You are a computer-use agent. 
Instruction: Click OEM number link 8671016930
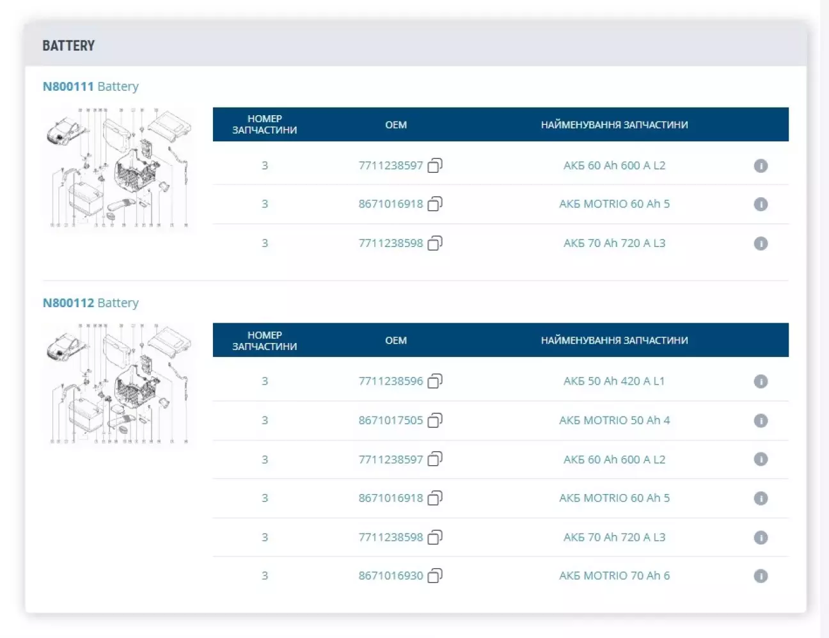(390, 576)
